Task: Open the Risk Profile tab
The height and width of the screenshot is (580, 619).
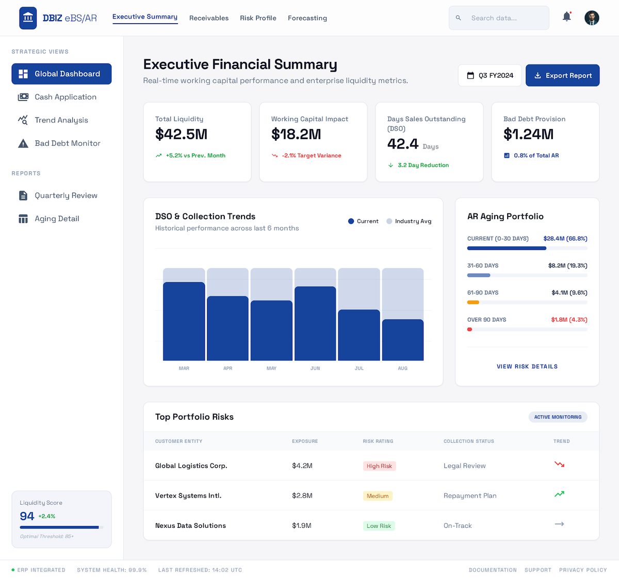Action: pos(258,18)
